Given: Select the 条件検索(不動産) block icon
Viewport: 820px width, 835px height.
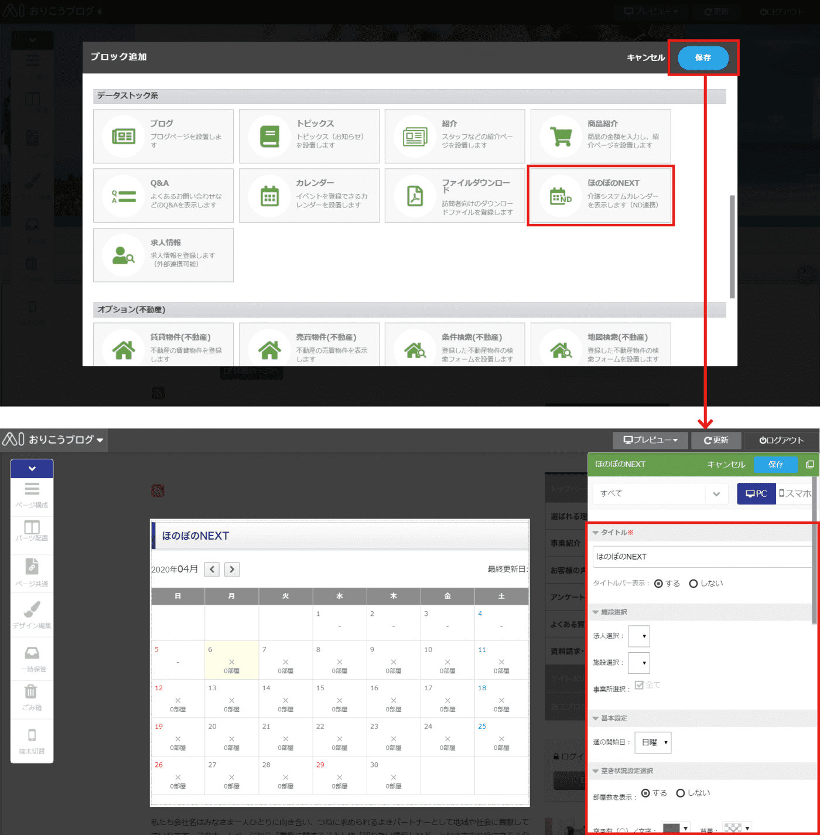Looking at the screenshot, I should [x=415, y=350].
